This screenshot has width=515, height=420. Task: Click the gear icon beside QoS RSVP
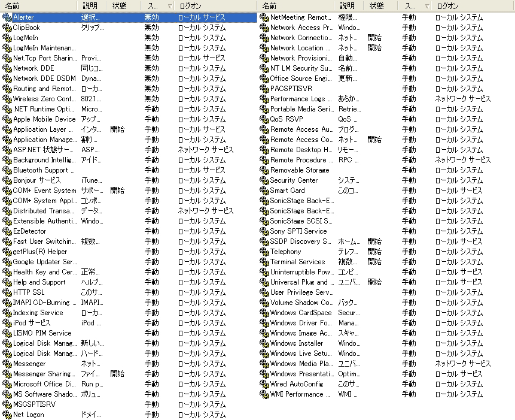coord(264,119)
